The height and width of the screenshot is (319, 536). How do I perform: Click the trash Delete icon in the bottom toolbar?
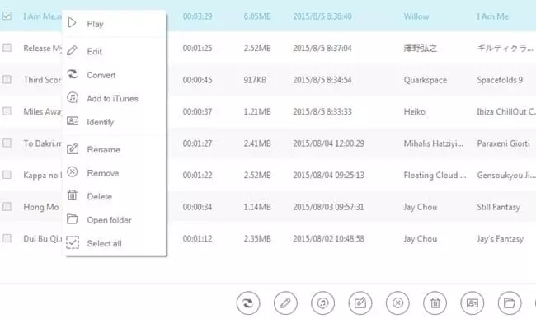(435, 303)
